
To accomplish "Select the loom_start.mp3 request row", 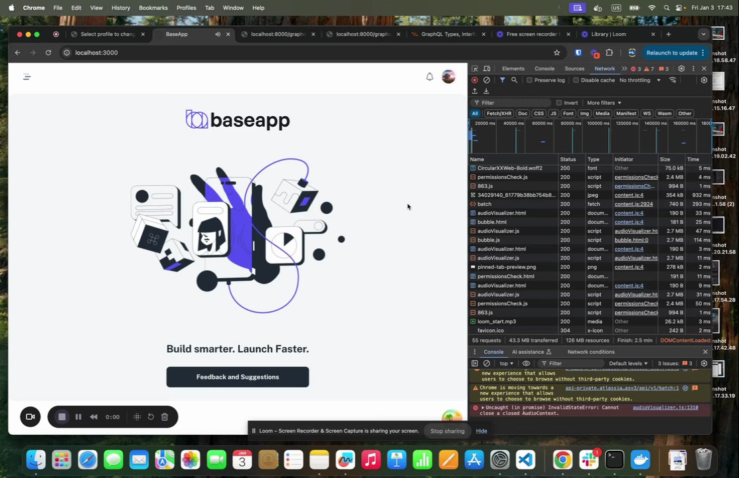I will (590, 321).
